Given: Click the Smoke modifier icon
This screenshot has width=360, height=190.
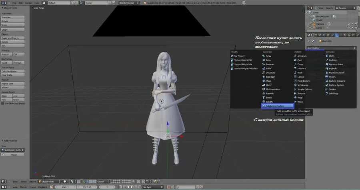Looking at the screenshot, I should (327, 89).
